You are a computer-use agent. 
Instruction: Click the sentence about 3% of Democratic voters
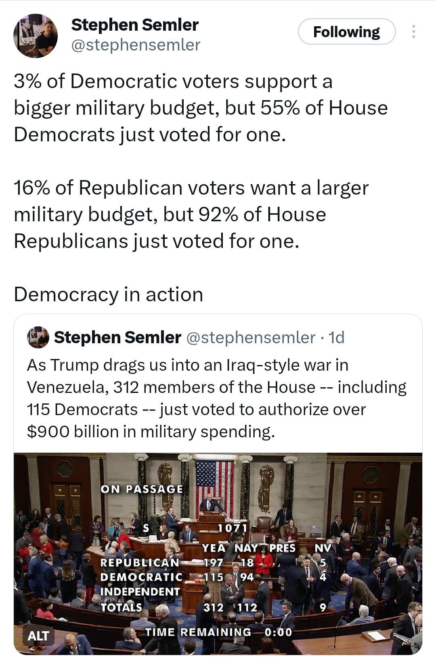click(200, 108)
